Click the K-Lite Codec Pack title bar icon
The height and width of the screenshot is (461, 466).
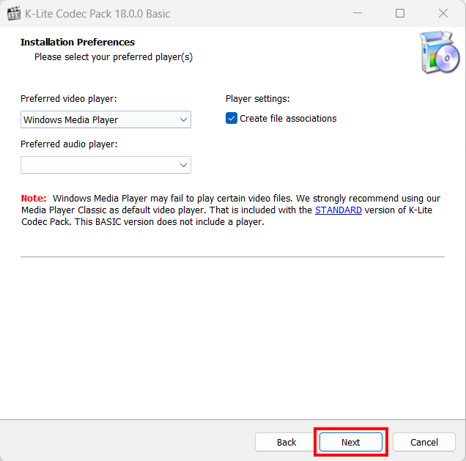click(14, 14)
